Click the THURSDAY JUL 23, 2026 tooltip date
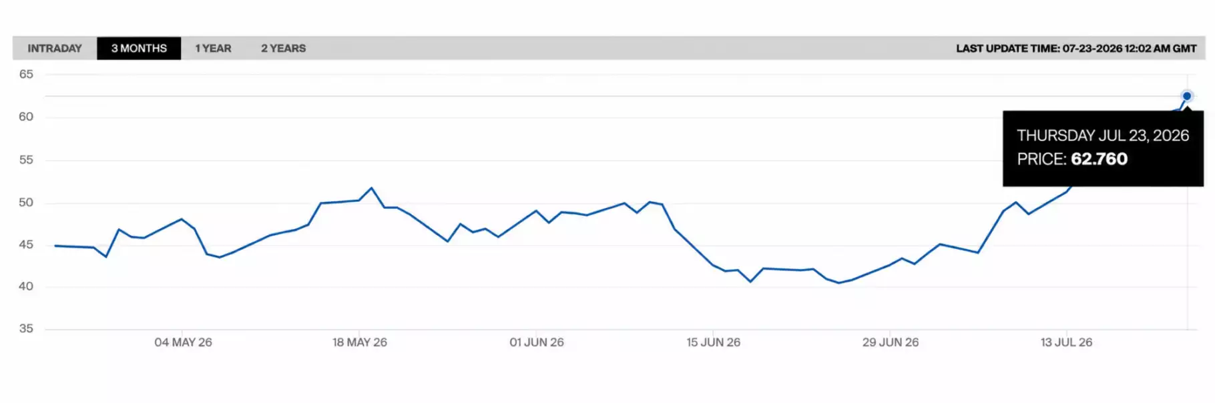Image resolution: width=1215 pixels, height=403 pixels. (x=1103, y=135)
